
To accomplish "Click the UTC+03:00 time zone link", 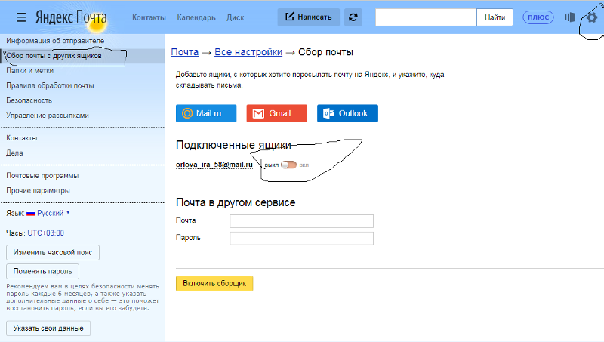I will pyautogui.click(x=45, y=233).
